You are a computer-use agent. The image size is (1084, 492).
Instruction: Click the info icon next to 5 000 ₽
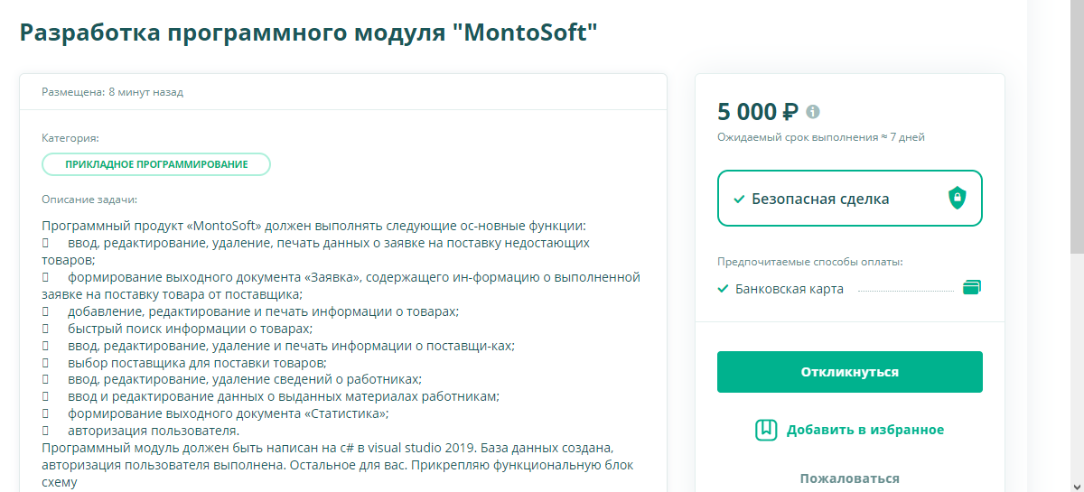(x=813, y=112)
